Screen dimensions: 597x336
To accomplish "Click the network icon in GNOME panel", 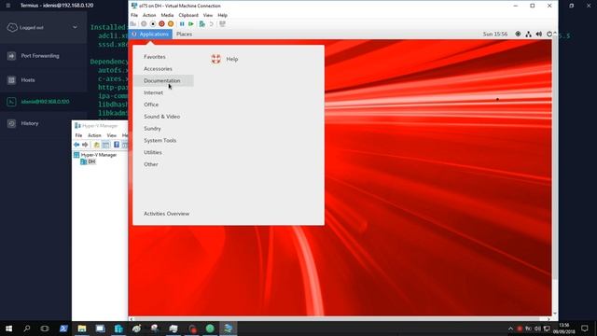I will 529,34.
